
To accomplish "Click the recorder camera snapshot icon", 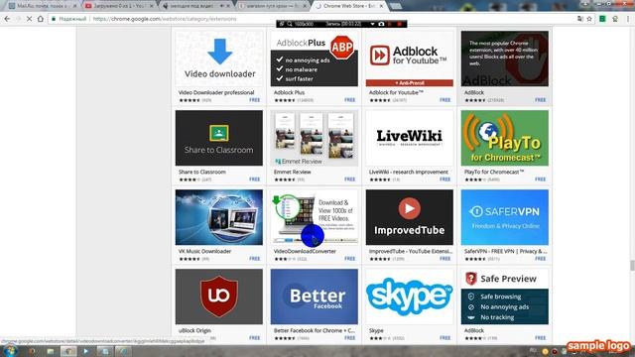I will [x=381, y=24].
